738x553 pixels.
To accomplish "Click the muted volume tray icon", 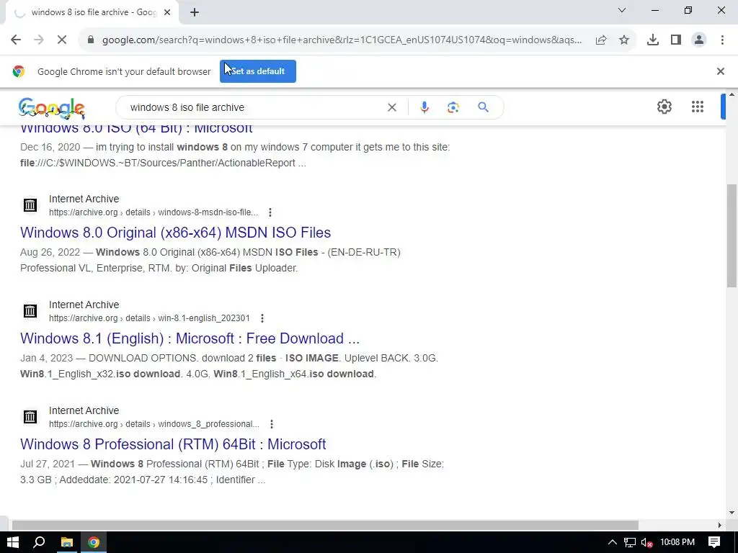I will (x=646, y=542).
